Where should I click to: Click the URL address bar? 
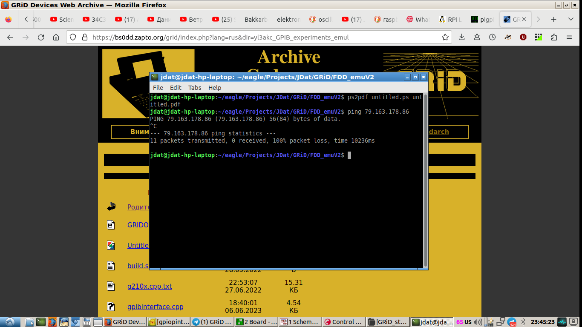256,37
